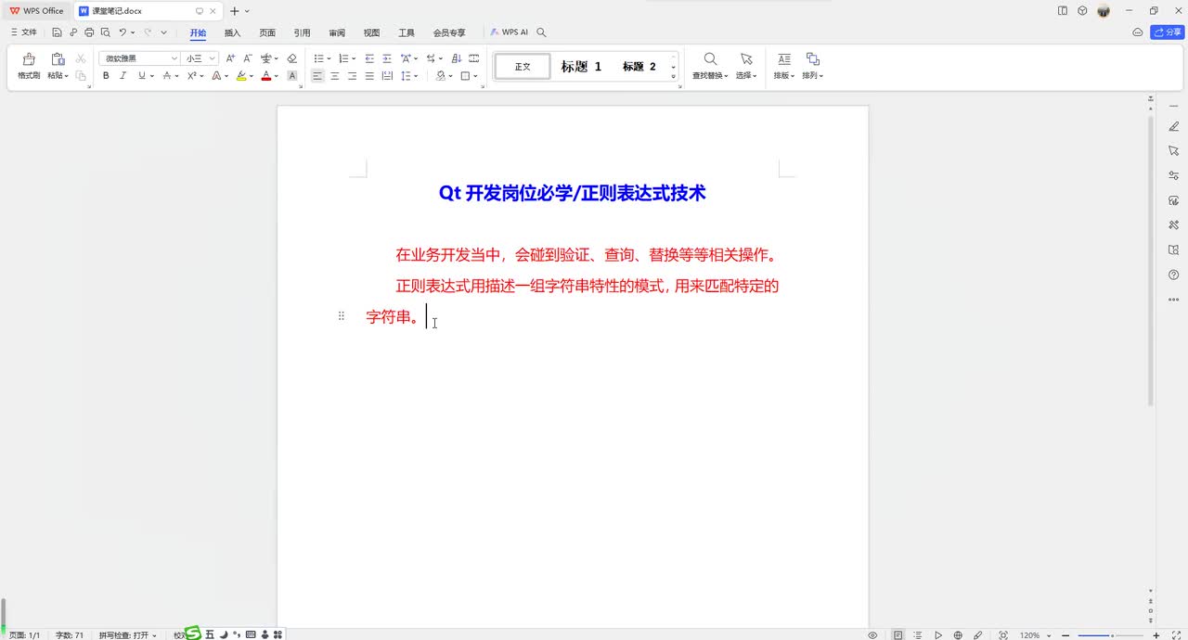Decrease font size with A- icon
Image resolution: width=1188 pixels, height=640 pixels.
(x=248, y=58)
